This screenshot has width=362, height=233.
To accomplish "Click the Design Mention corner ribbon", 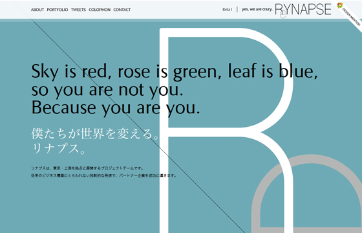I will click(350, 16).
